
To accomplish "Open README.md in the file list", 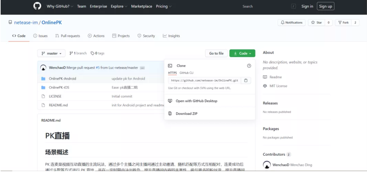I will click(58, 105).
